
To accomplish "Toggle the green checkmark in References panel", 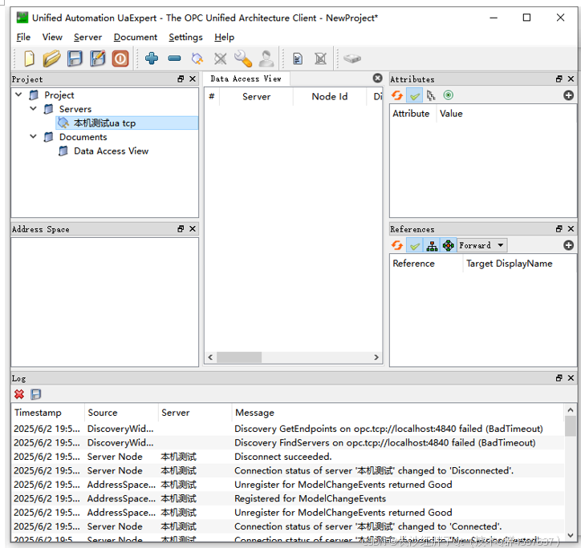I will (415, 246).
